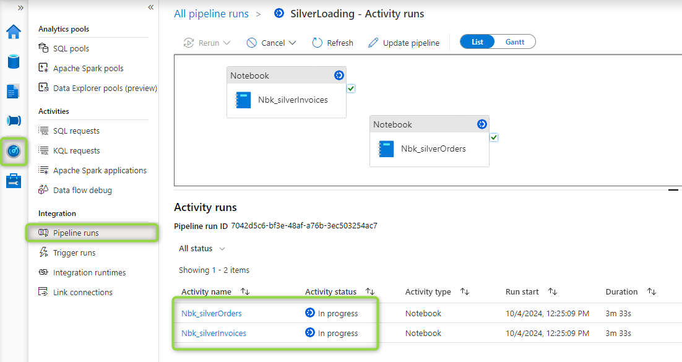Click the Nbk_silverOrders node status icon
682x362 pixels.
(x=481, y=124)
